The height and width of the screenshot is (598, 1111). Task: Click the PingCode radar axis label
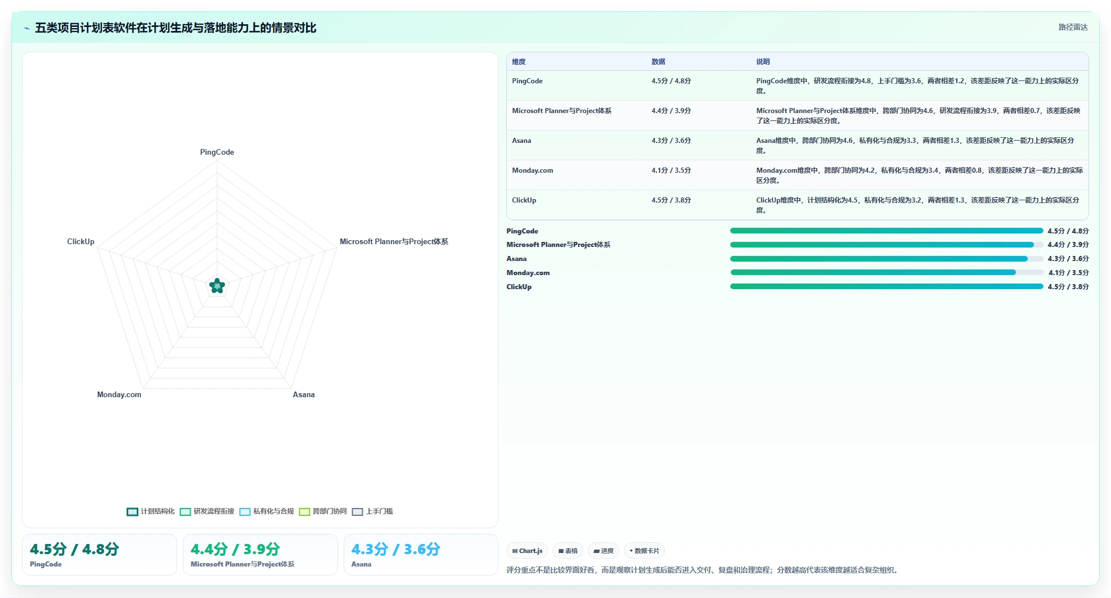click(x=217, y=152)
